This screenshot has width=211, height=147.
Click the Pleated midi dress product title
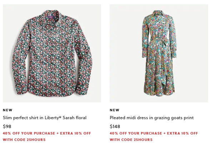click(152, 118)
